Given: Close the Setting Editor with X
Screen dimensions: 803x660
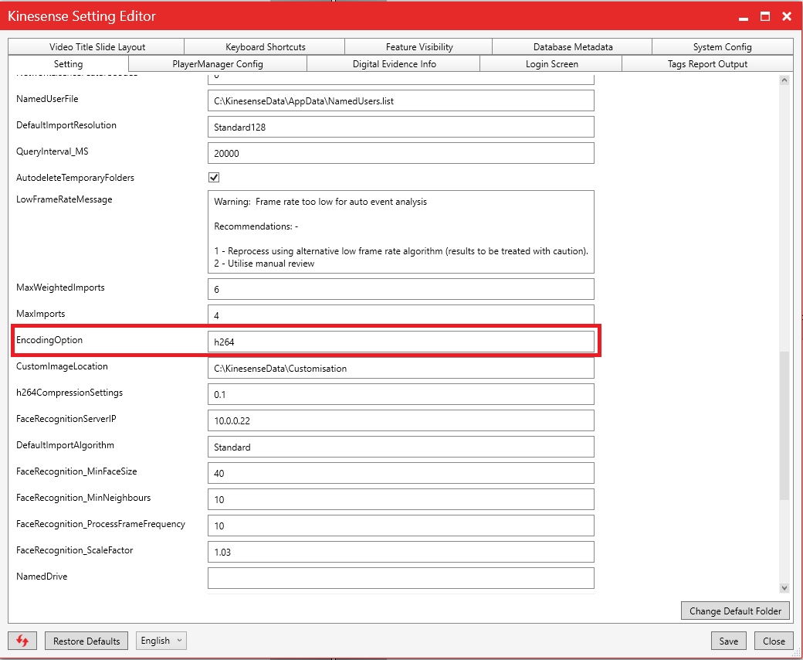Looking at the screenshot, I should click(787, 16).
